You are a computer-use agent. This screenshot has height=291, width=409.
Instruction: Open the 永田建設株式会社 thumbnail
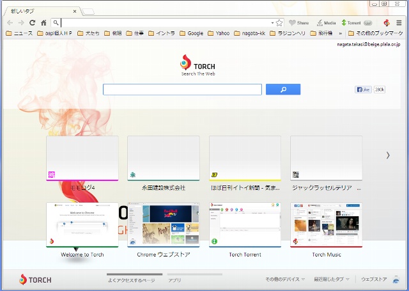pos(164,159)
